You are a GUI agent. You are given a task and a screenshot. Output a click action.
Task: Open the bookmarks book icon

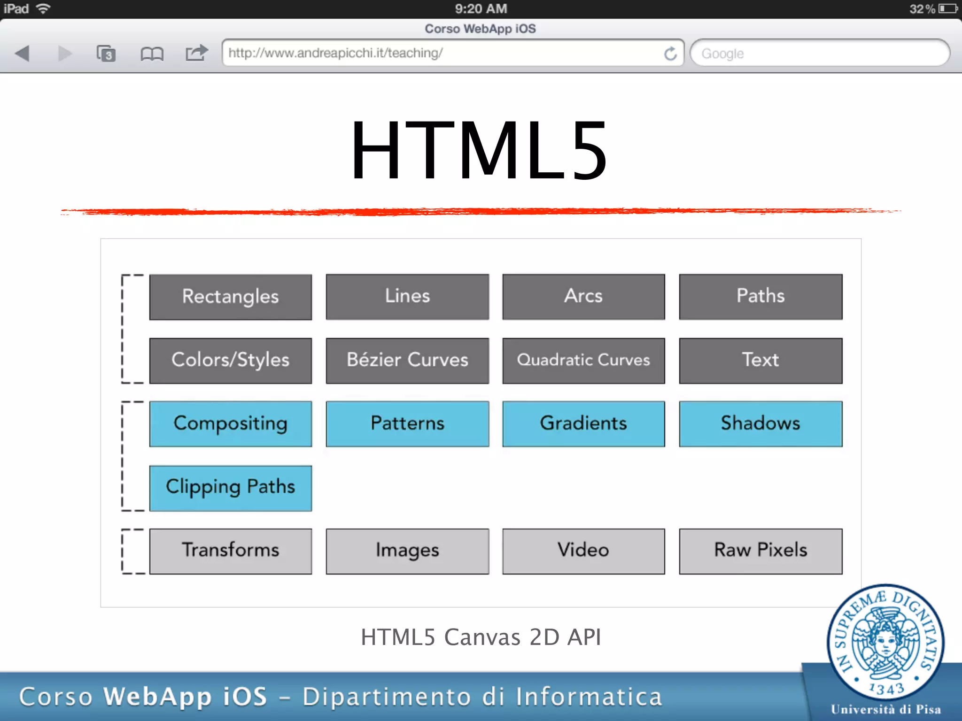[152, 54]
